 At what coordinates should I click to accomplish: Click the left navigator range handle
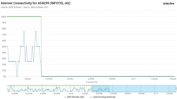click(92, 89)
